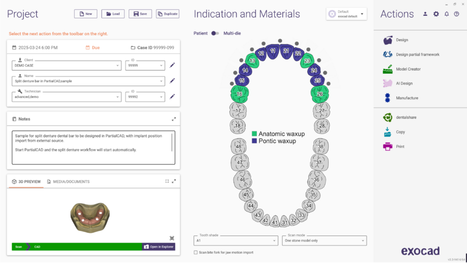Open user account icon

426,14
